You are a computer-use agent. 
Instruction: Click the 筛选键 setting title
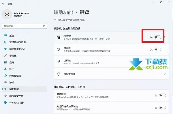click(67, 48)
